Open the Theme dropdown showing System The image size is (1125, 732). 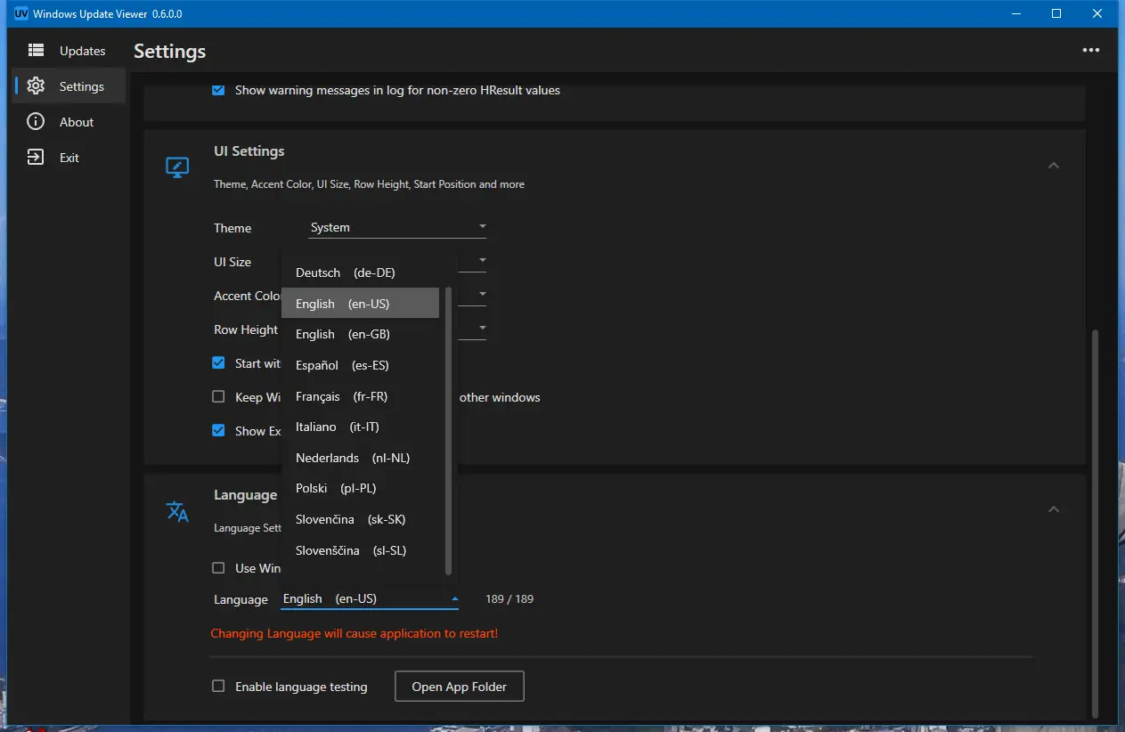tap(396, 228)
